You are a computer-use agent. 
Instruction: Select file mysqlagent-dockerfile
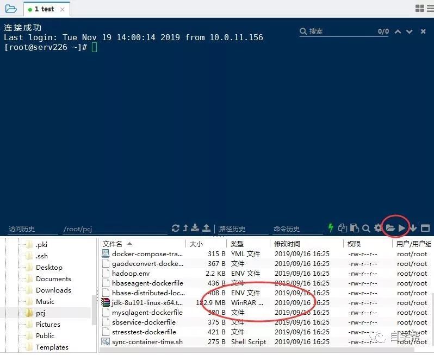pos(147,313)
